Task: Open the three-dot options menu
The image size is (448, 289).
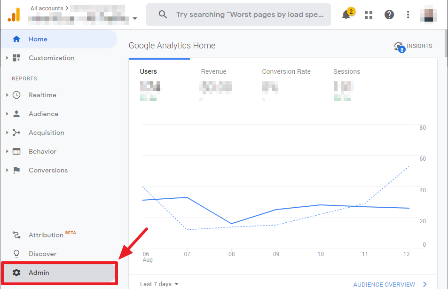Action: 408,15
